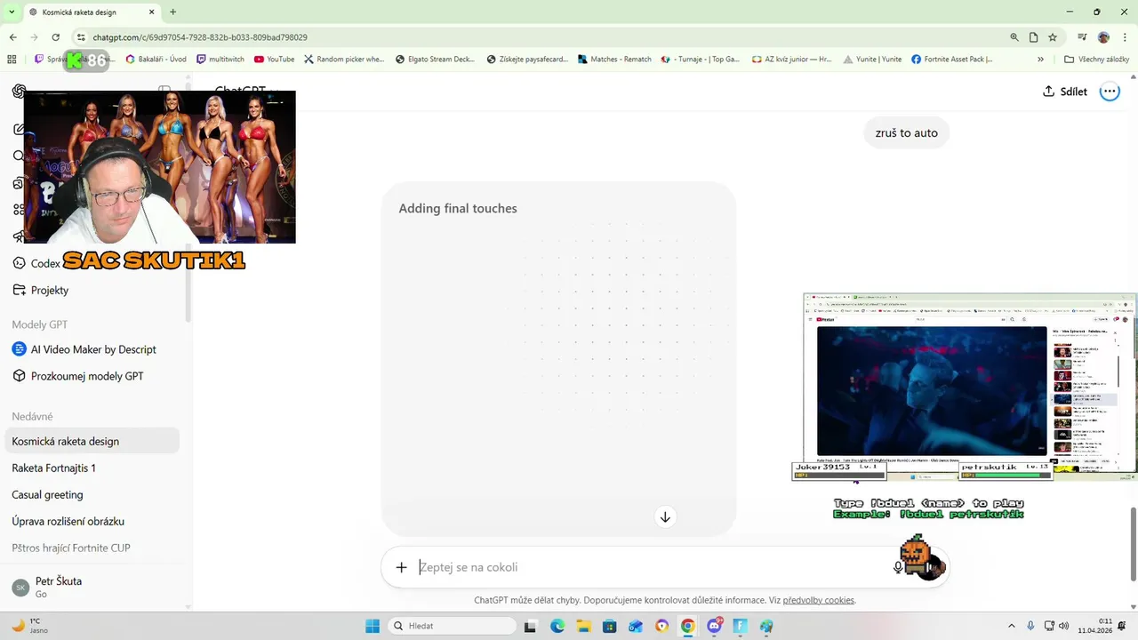Image resolution: width=1138 pixels, height=640 pixels.
Task: Open the three-dot conversation options menu
Action: pyautogui.click(x=1110, y=92)
